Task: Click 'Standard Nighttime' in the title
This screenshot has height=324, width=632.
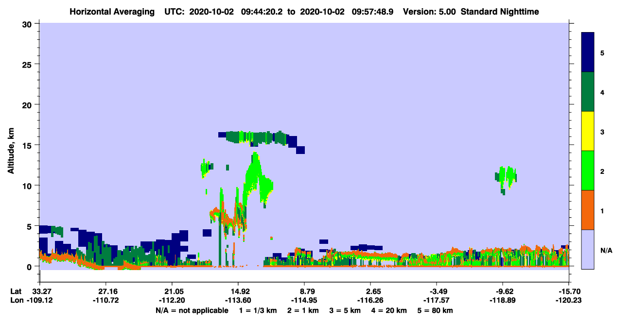Action: point(500,11)
